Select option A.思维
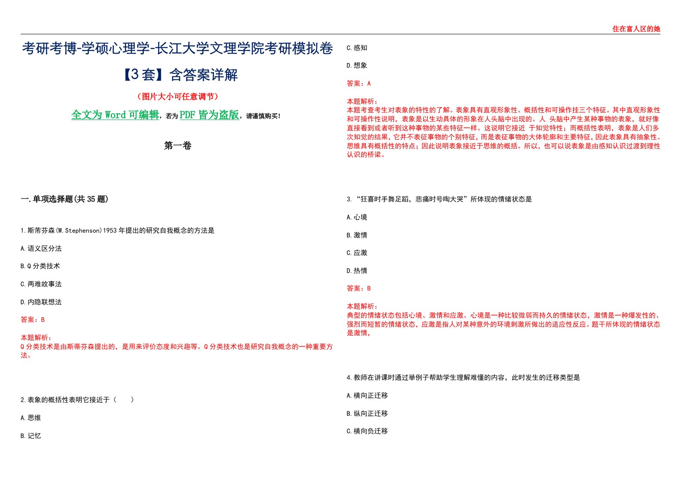Viewport: 681px width, 481px height. (x=30, y=418)
